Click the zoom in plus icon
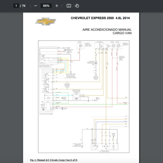This screenshot has height=163, width=163. tap(57, 6)
